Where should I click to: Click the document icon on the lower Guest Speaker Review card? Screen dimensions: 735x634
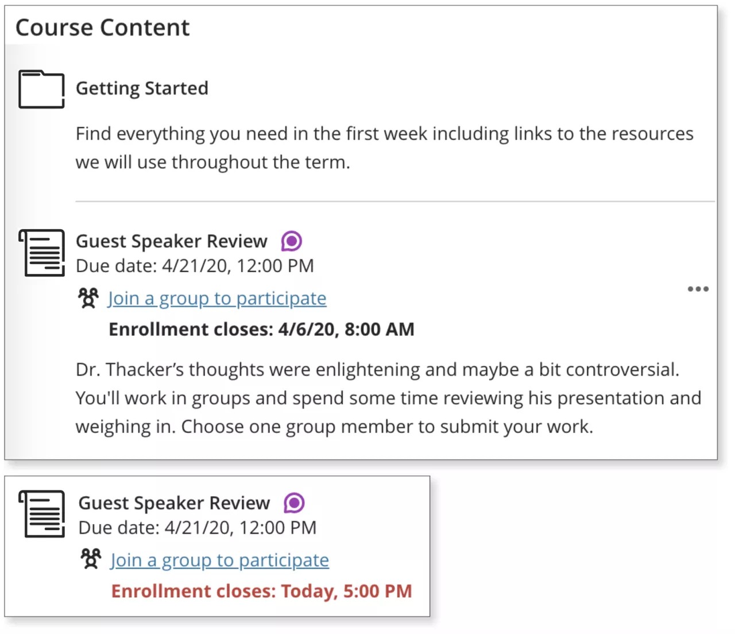tap(43, 514)
